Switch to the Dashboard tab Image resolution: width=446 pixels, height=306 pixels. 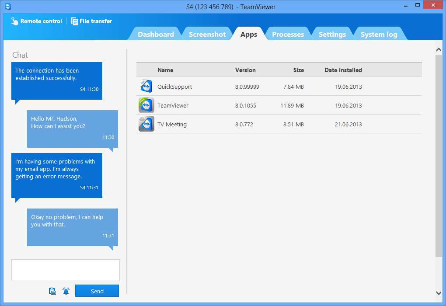[156, 34]
